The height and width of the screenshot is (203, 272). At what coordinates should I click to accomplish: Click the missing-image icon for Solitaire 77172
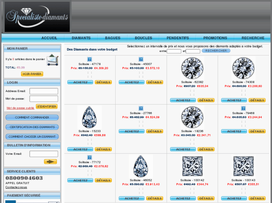pyautogui.click(x=89, y=158)
